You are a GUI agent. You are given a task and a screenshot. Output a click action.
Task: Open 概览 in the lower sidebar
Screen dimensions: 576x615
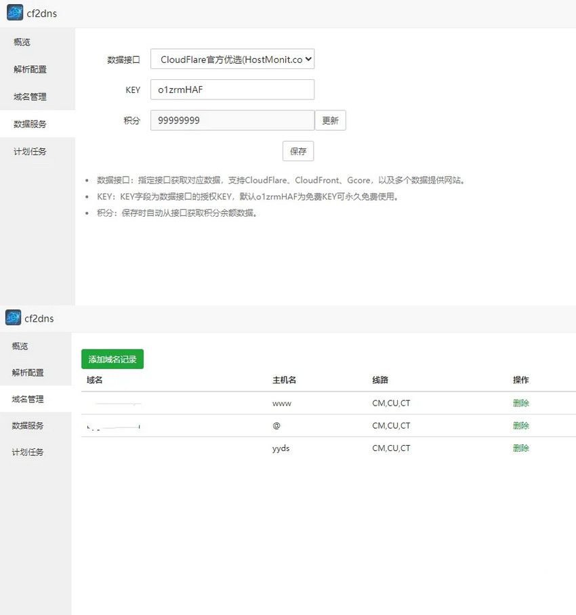pos(20,346)
